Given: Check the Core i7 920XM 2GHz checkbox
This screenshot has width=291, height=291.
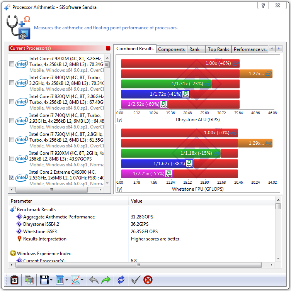Looking at the screenshot, I should click(x=12, y=159).
